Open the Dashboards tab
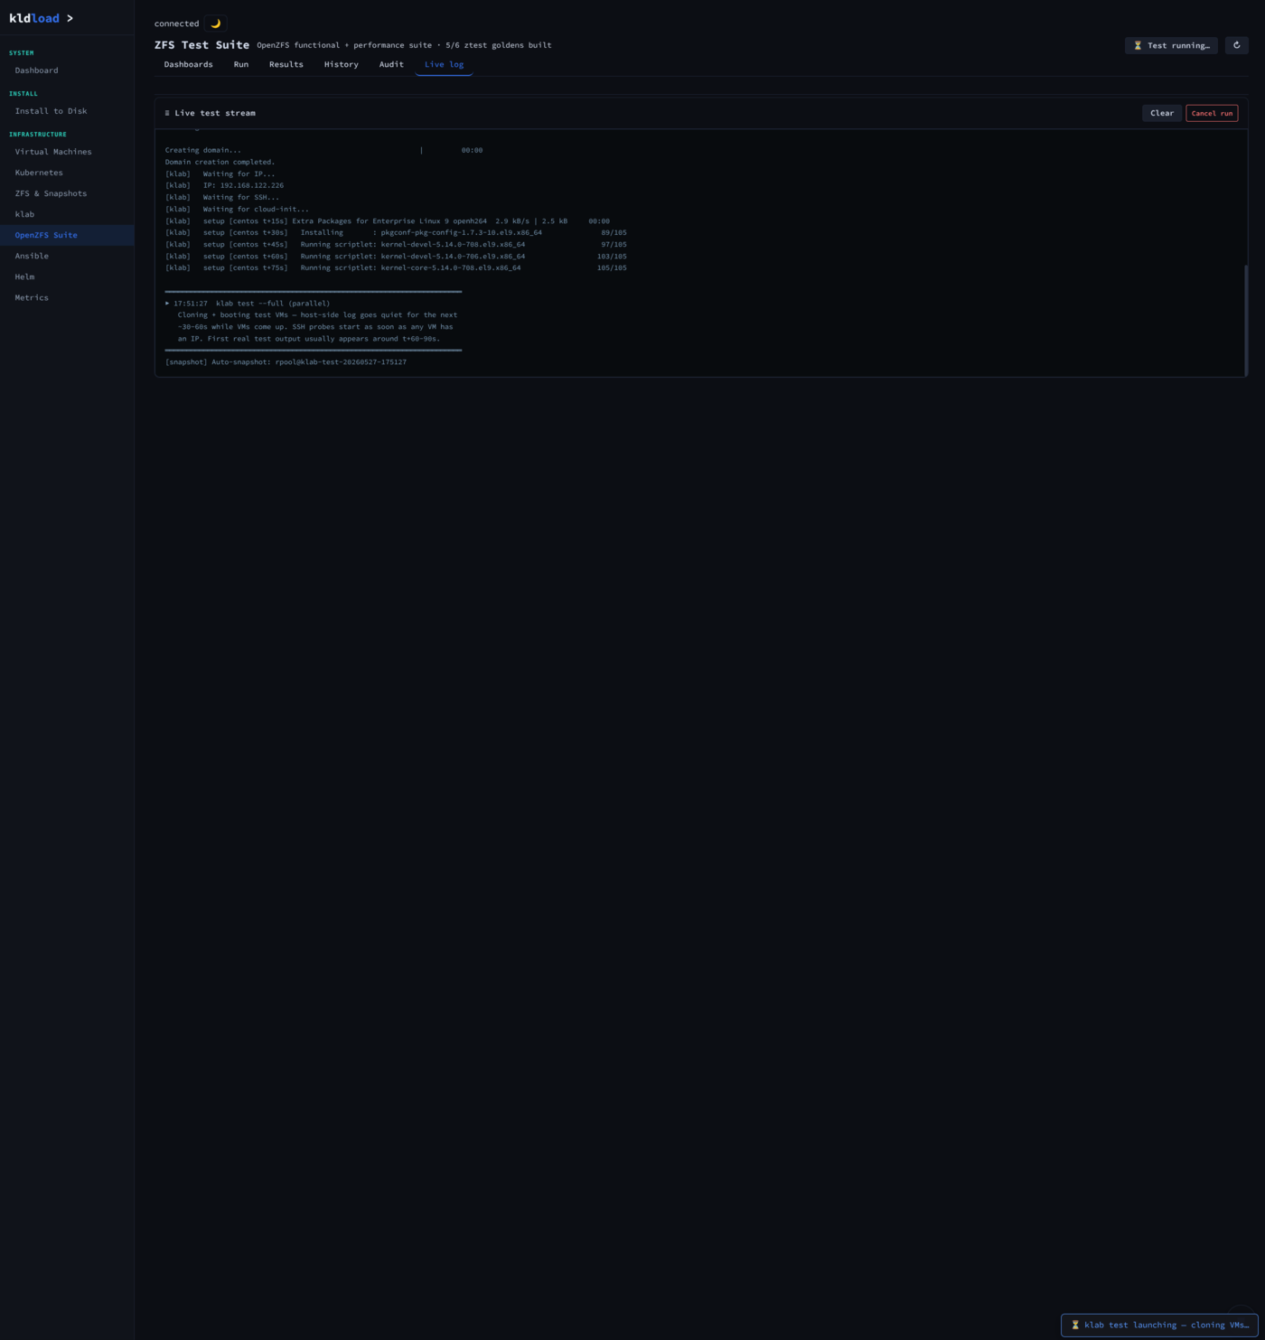This screenshot has height=1340, width=1265. click(188, 64)
